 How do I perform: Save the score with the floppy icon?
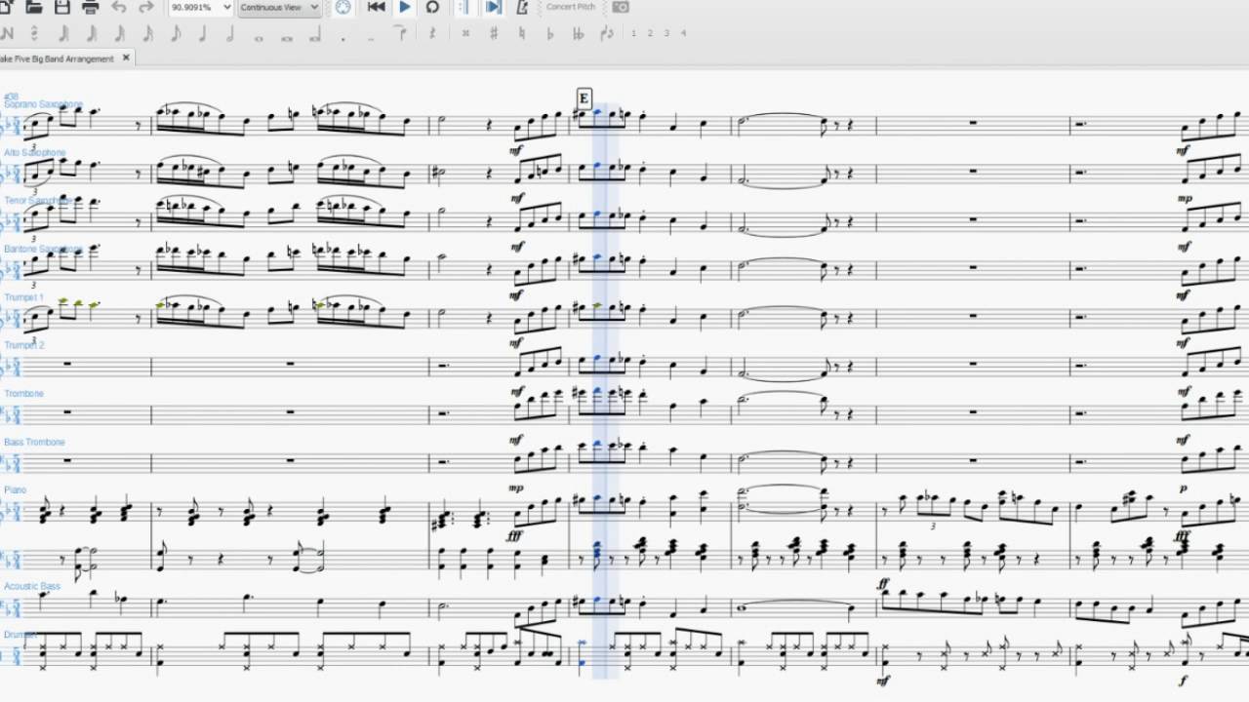pyautogui.click(x=62, y=8)
